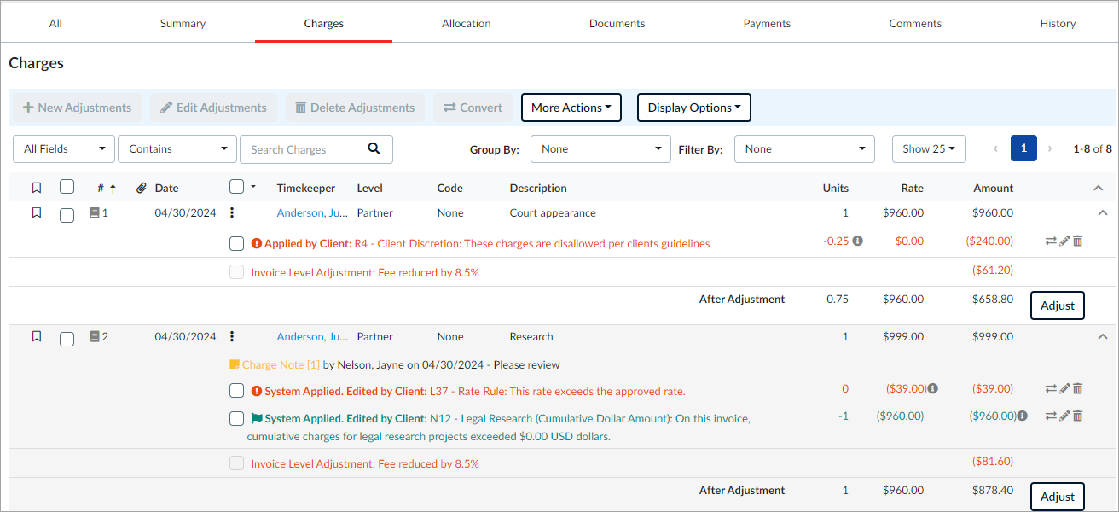
Task: Bookmark charge row 2
Action: coord(36,336)
